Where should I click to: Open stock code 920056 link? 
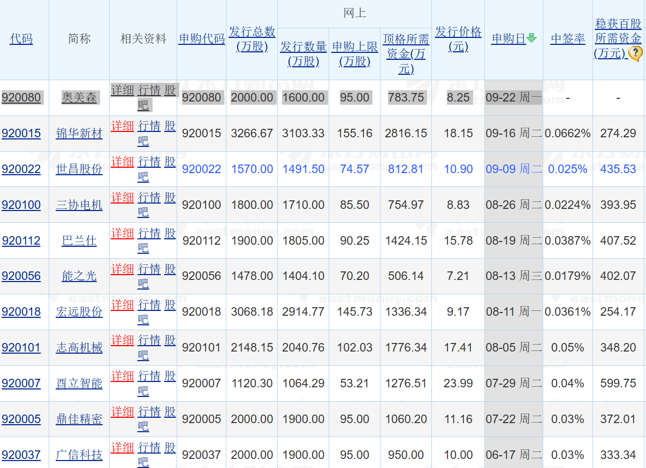coord(21,276)
